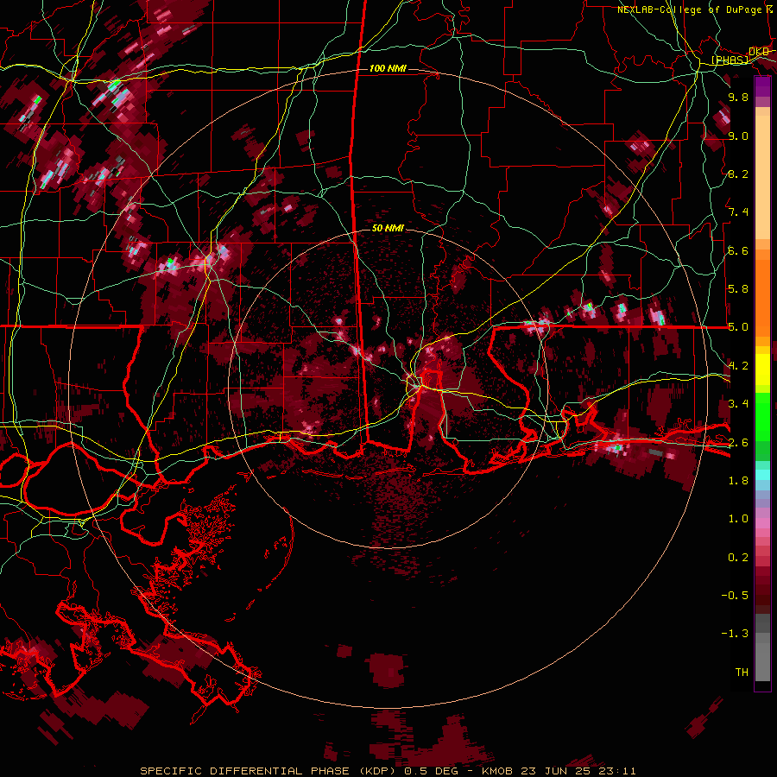Viewport: 777px width, 777px height.
Task: Click the 7.4 scale value
Action: [738, 212]
